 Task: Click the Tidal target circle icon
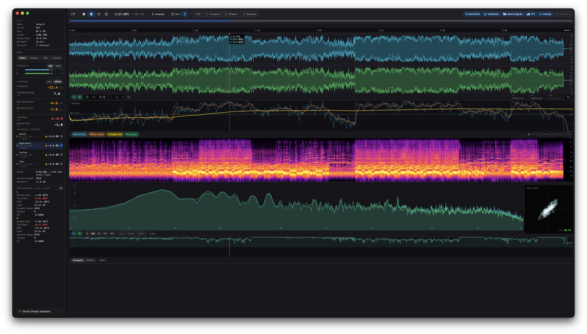coord(61,164)
